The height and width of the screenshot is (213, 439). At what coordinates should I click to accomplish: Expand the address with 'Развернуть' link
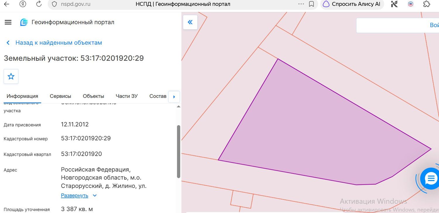pos(75,195)
